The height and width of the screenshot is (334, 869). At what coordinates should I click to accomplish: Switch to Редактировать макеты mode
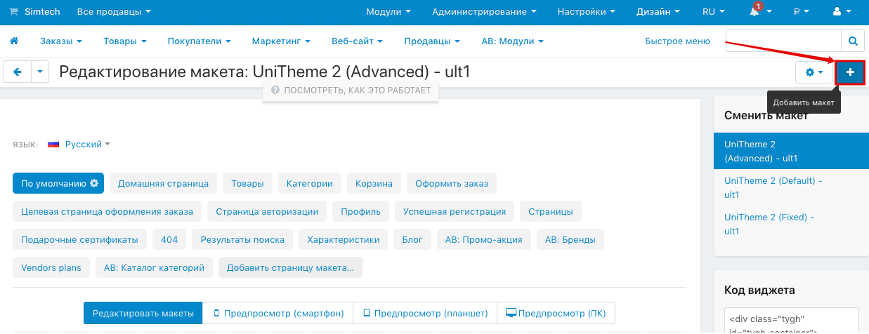(143, 313)
